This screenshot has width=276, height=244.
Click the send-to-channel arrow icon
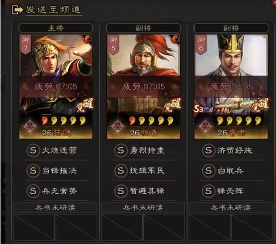(x=17, y=9)
